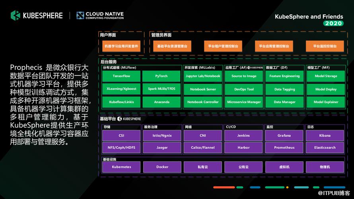Click the 虚拟机 box
Screen dimensions: 354x199
(x=284, y=167)
